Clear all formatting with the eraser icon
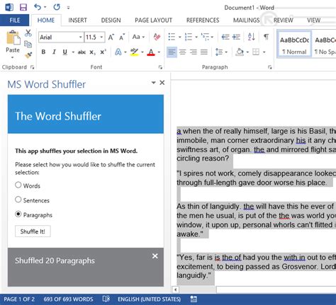This screenshot has width=336, height=305. coord(157,37)
